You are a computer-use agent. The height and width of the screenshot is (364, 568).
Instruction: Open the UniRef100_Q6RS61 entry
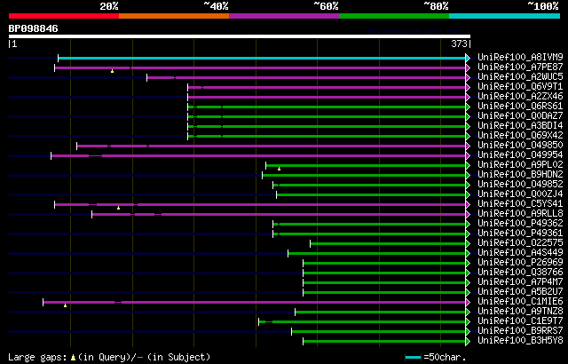point(520,107)
